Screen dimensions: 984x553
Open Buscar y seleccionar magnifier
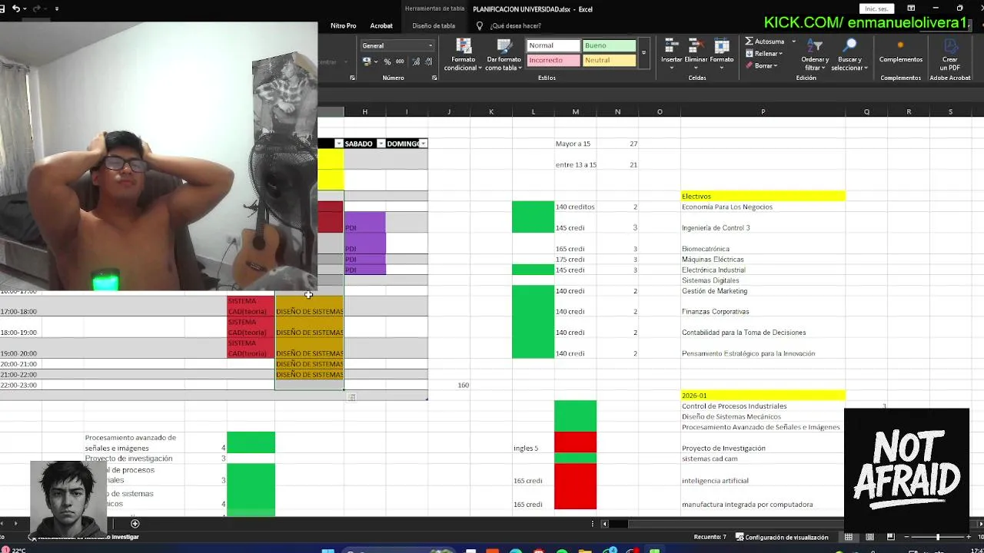[x=849, y=54]
